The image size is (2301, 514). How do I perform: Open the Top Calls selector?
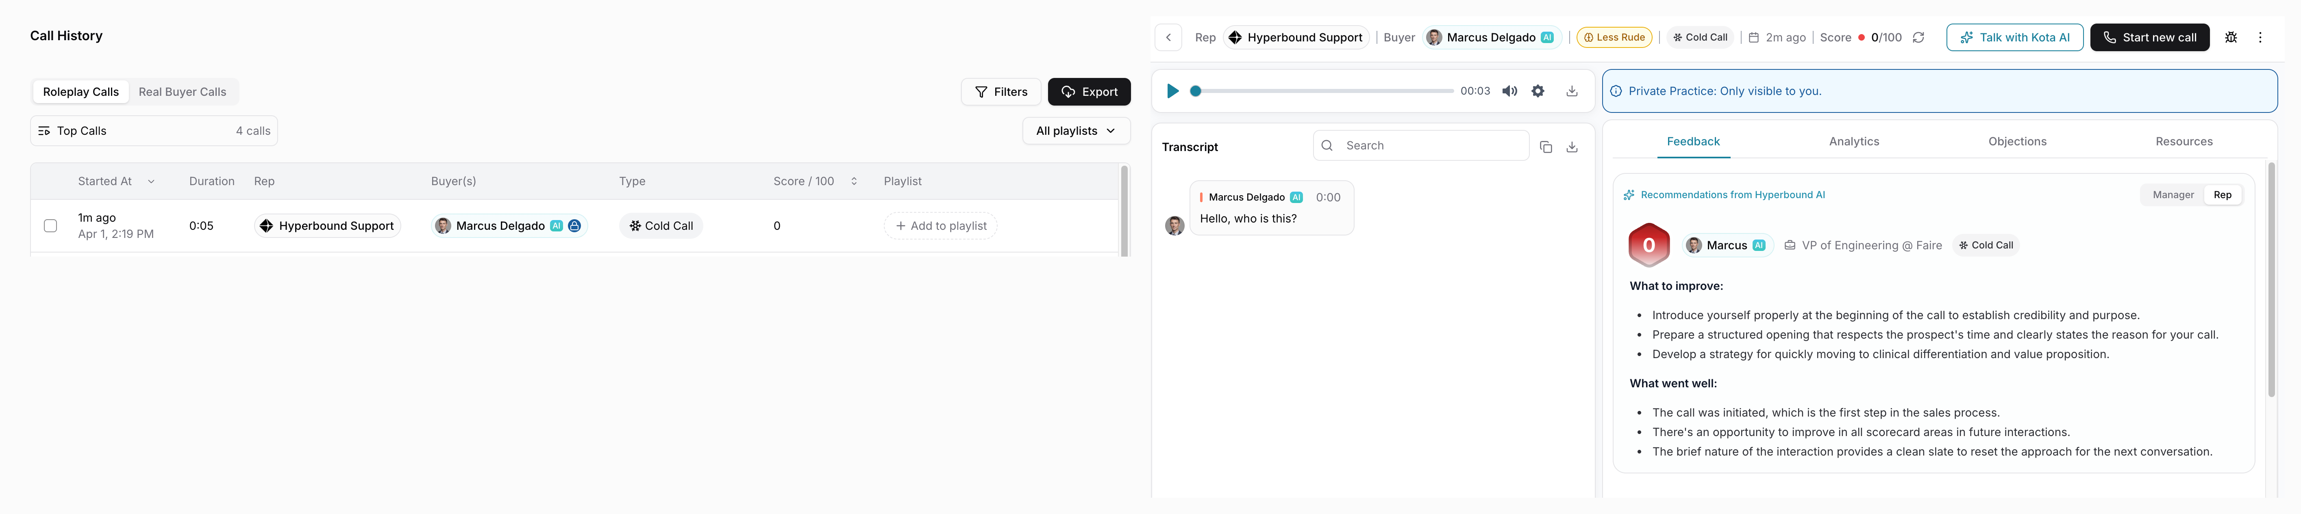coord(154,131)
